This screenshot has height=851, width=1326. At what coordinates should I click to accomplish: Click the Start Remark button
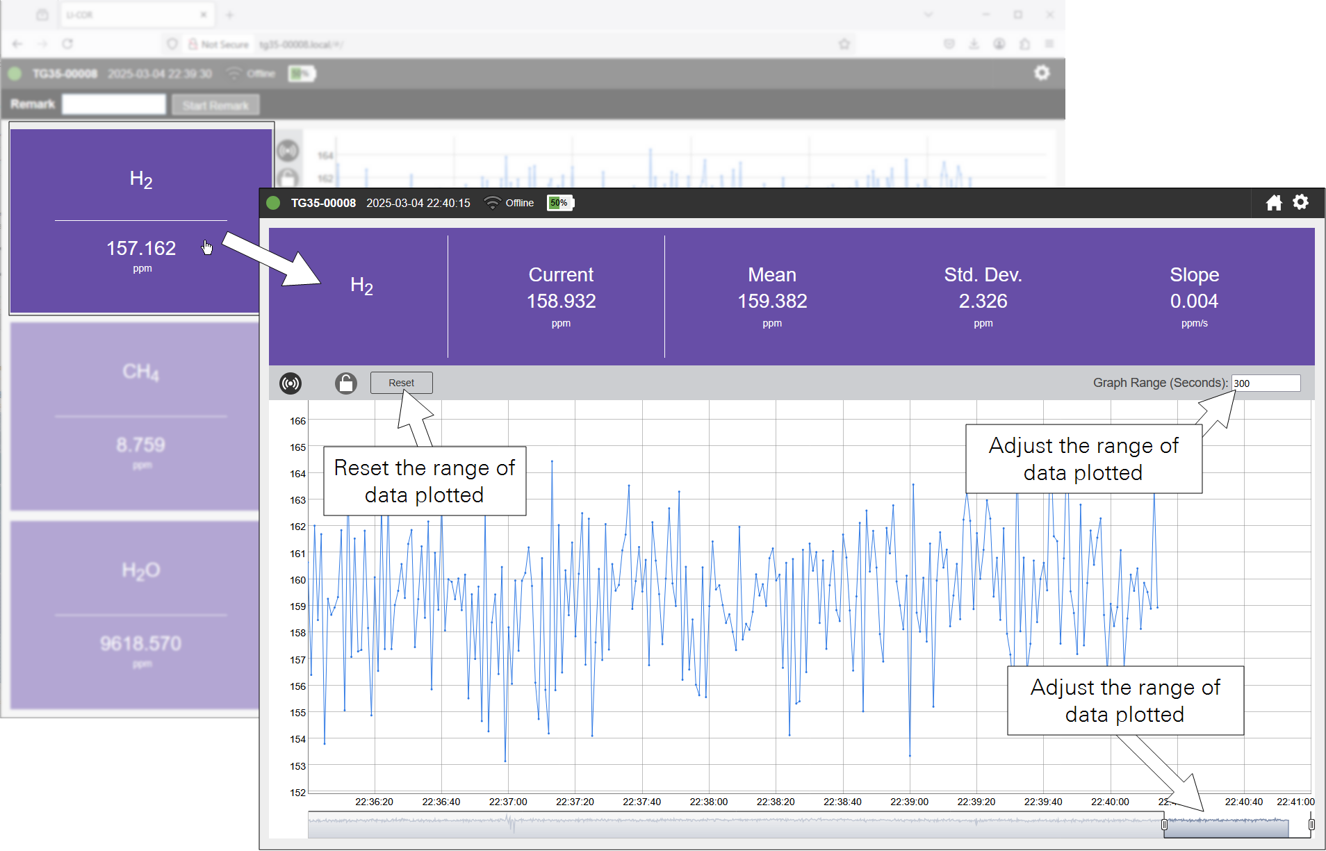click(215, 105)
